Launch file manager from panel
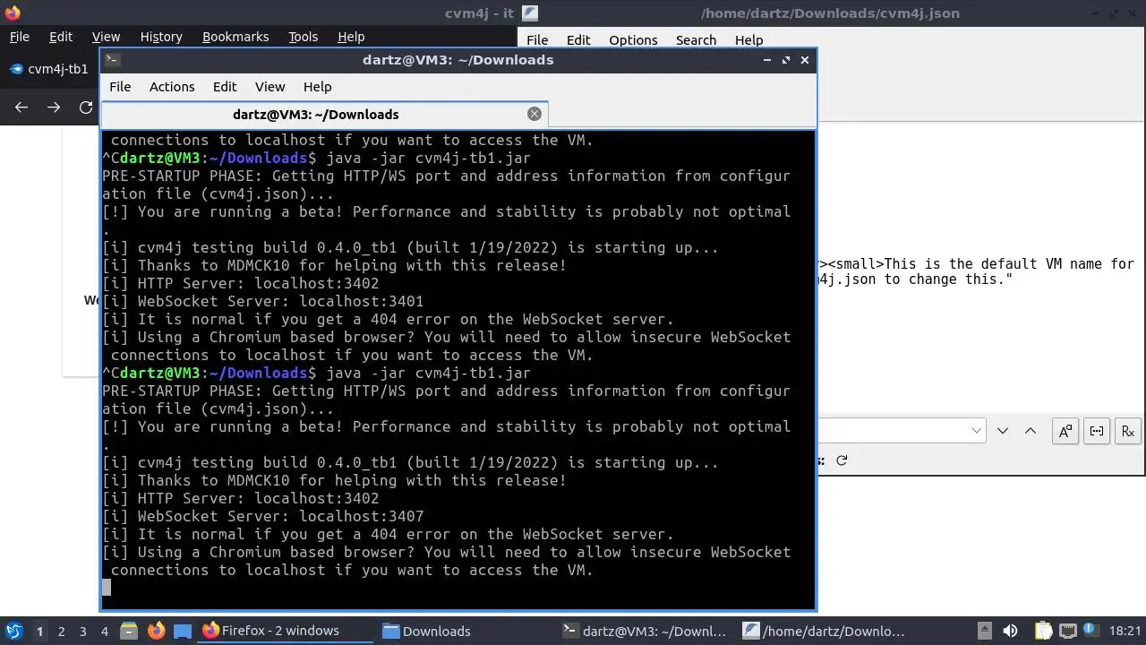 (x=127, y=631)
